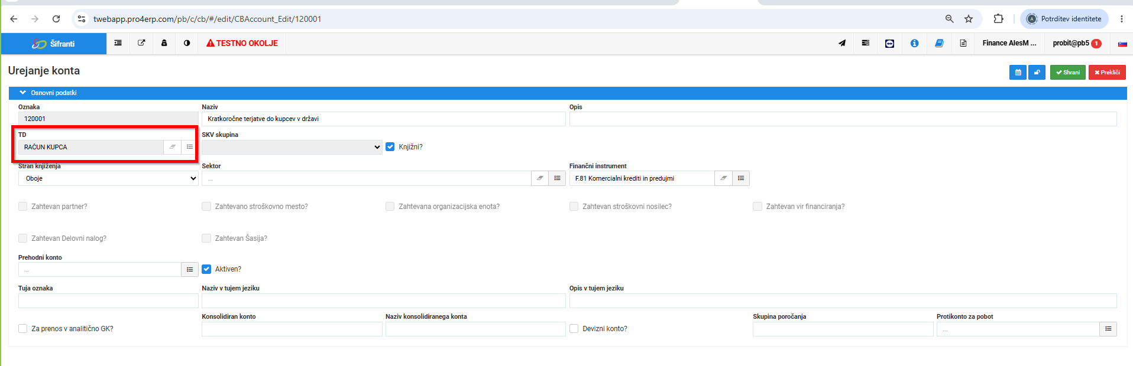Open the browser extensions puzzle icon
Screen dimensions: 1133x366
999,19
